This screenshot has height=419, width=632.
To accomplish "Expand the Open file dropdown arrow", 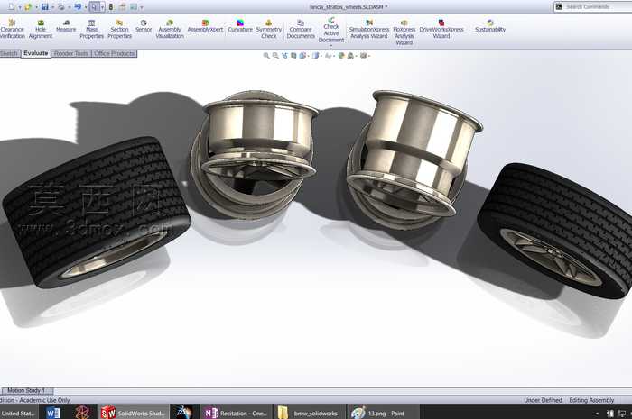I will (36, 7).
